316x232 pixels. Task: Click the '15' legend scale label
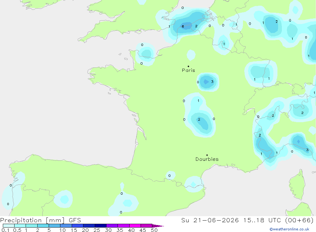click(x=74, y=230)
